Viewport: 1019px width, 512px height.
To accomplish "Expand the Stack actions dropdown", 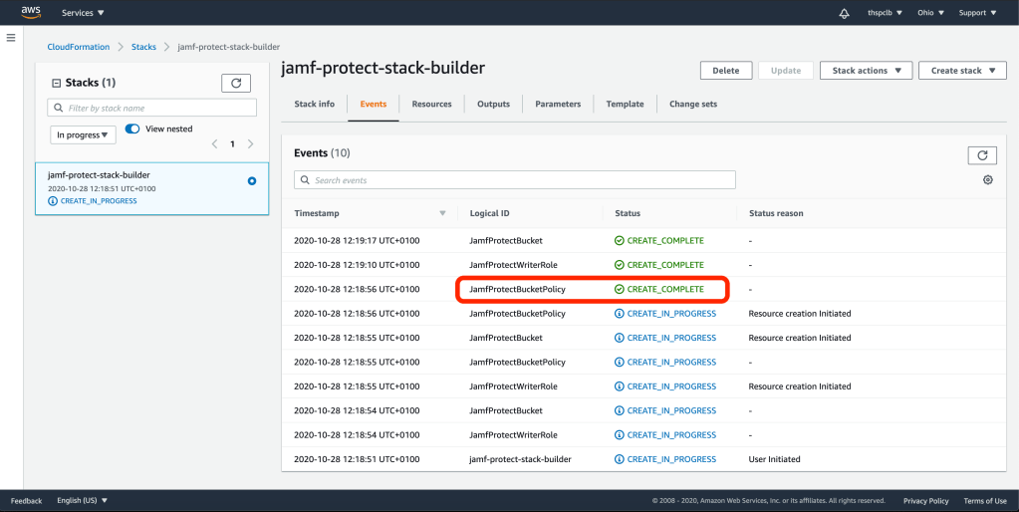I will [x=866, y=71].
